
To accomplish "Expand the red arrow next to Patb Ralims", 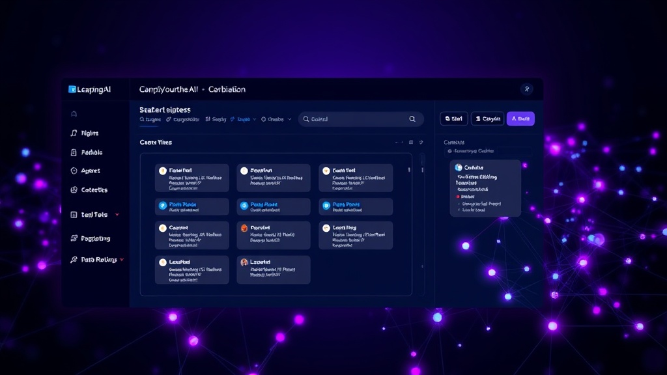I will (122, 259).
